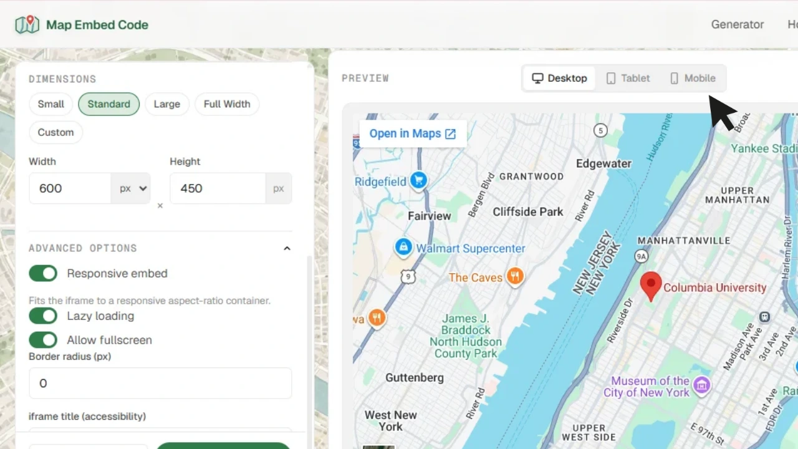Viewport: 798px width, 449px height.
Task: Edit the Border radius field
Action: (160, 383)
